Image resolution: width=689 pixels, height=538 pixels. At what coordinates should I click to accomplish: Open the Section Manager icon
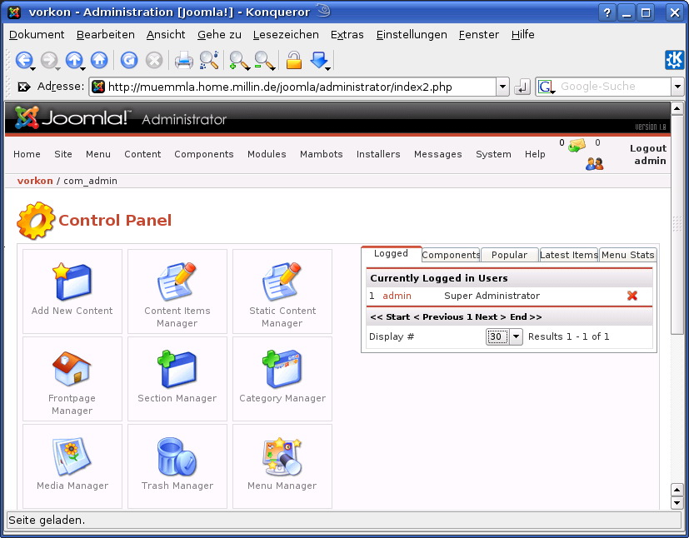point(177,369)
